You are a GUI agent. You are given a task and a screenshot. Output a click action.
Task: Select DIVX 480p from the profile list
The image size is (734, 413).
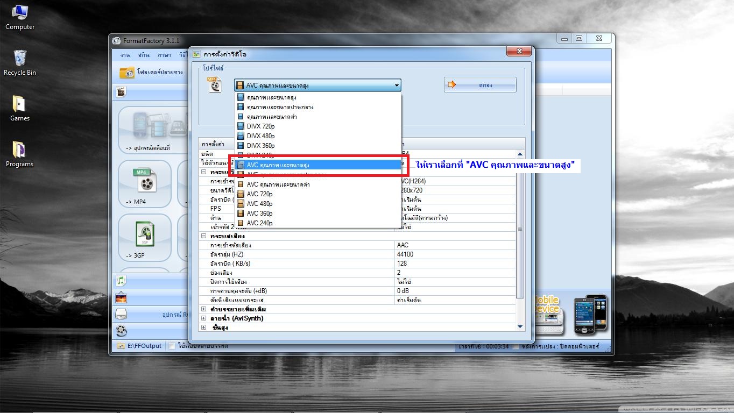click(318, 136)
